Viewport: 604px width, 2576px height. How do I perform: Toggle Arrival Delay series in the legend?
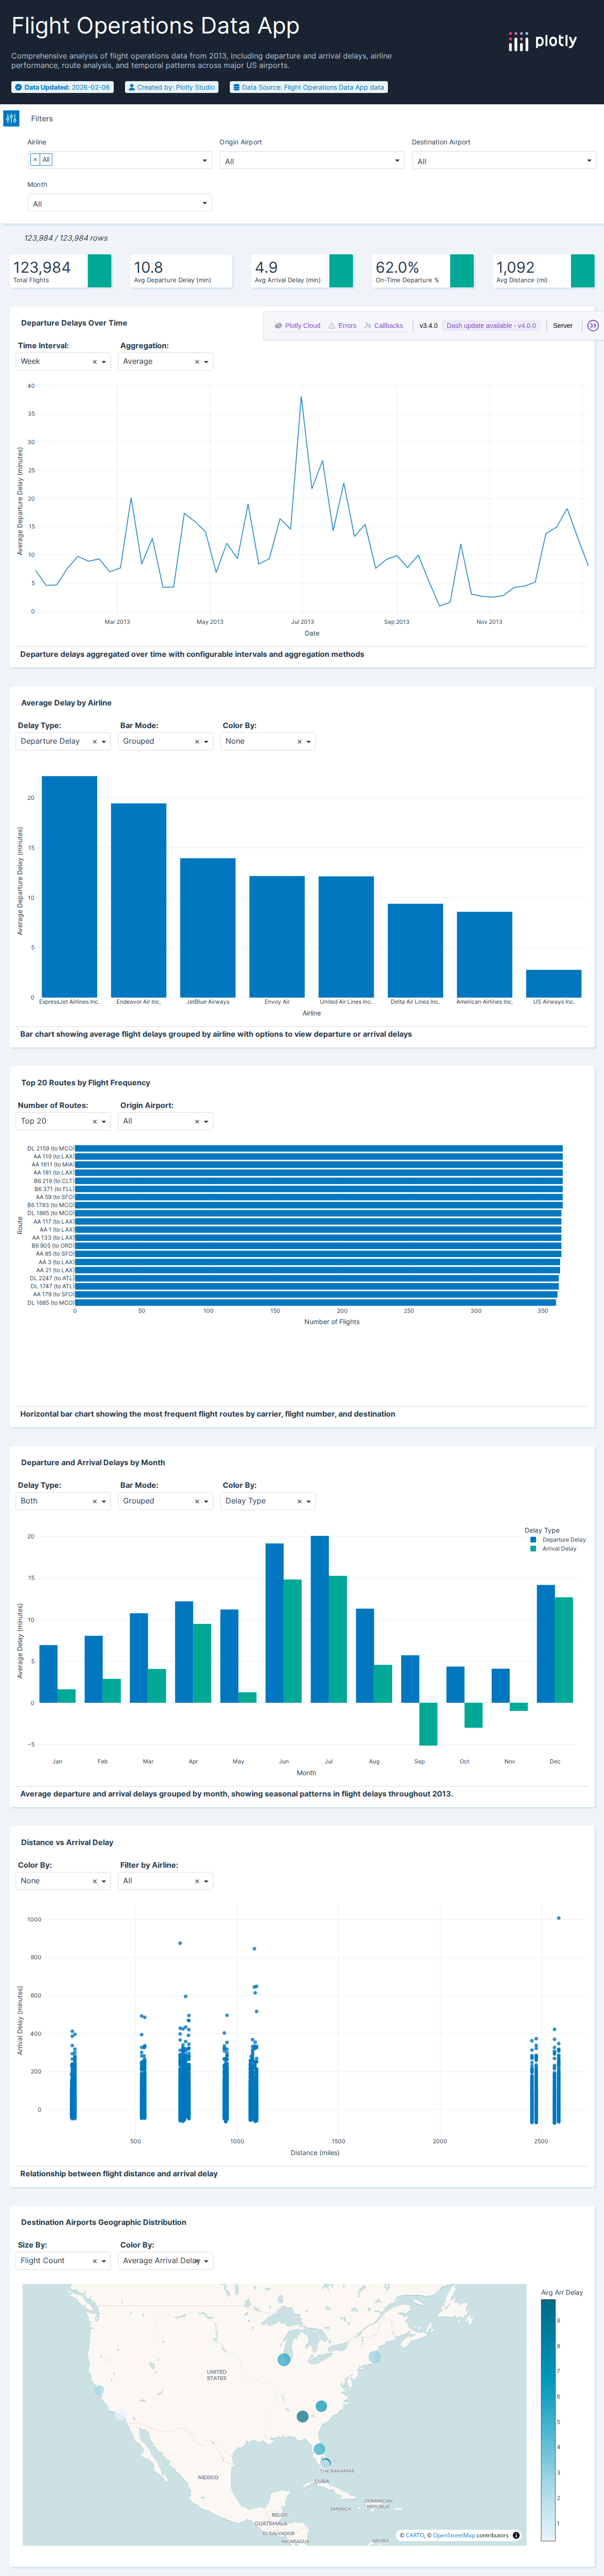click(553, 1549)
